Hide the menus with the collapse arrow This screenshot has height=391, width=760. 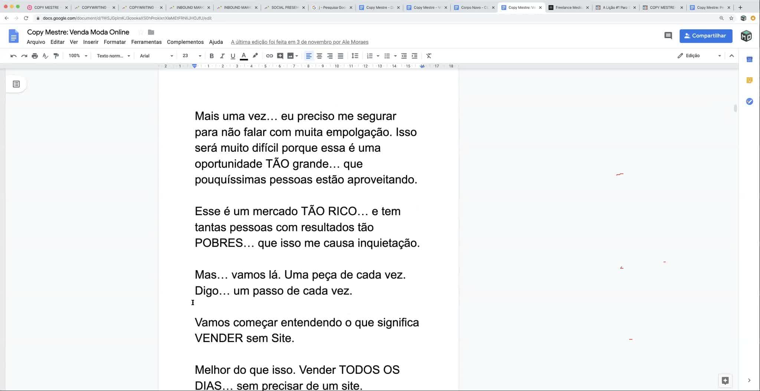coord(731,56)
